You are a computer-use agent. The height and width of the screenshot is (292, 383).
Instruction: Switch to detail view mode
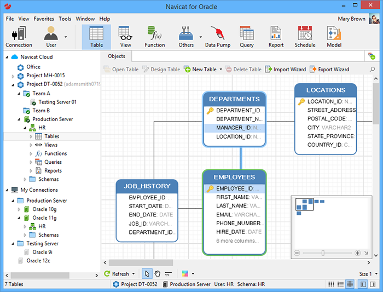click(x=340, y=284)
